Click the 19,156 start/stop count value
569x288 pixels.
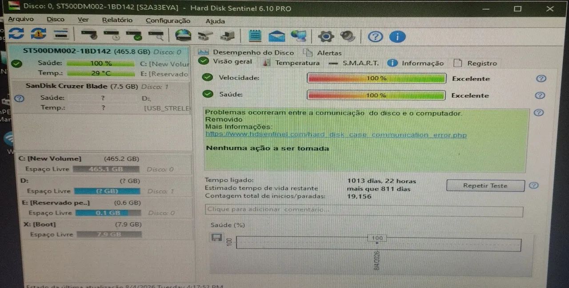point(359,196)
